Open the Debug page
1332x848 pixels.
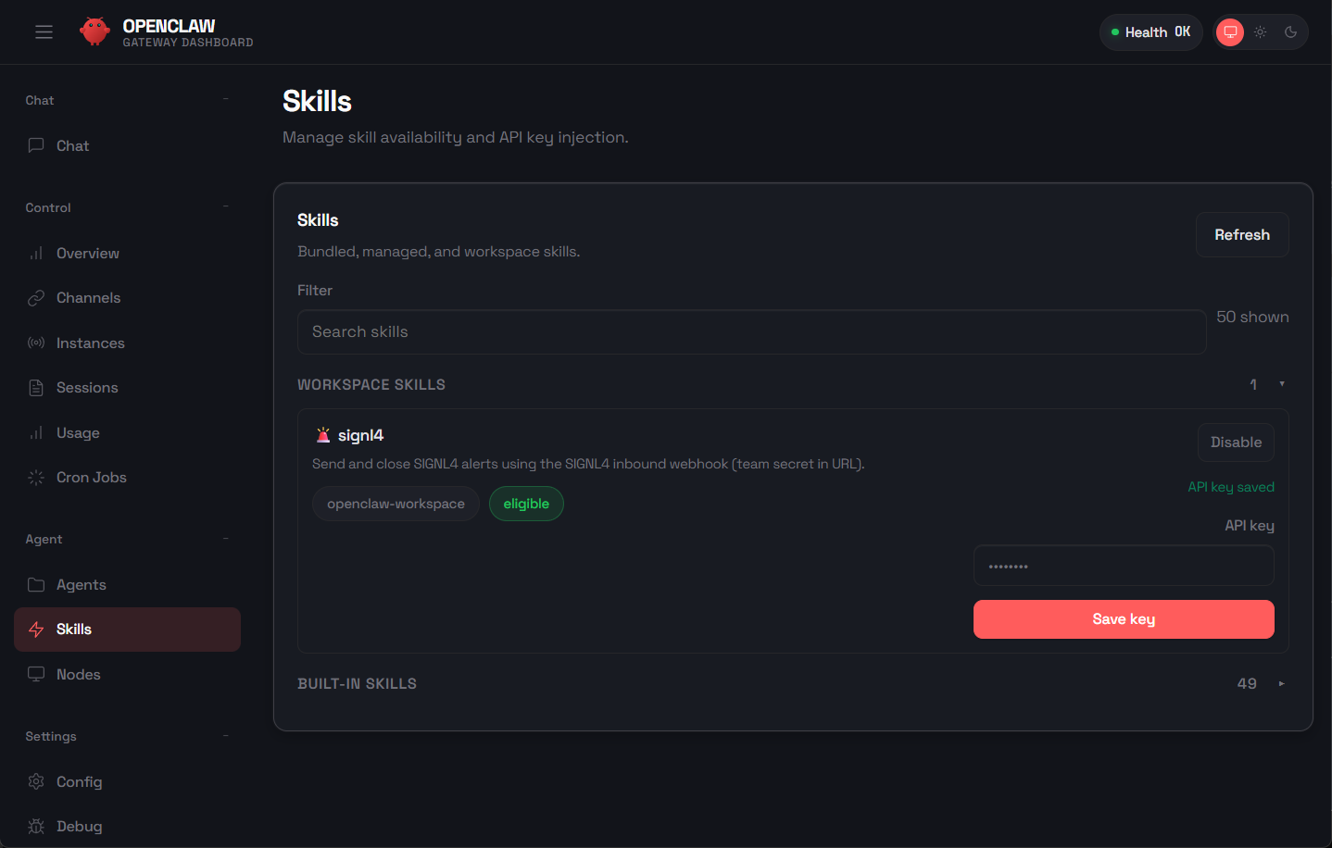[x=79, y=827]
